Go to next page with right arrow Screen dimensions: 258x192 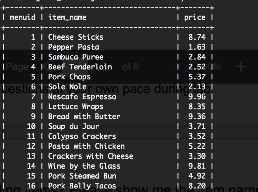[103, 66]
